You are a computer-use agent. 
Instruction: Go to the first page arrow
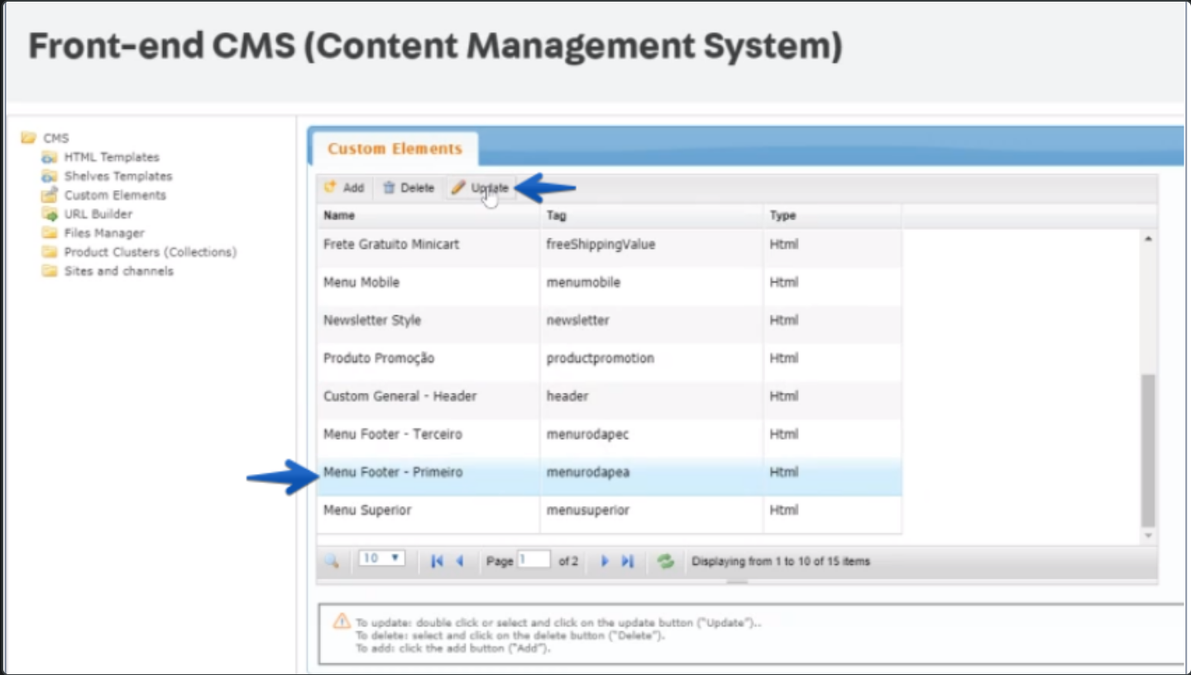[x=437, y=561]
